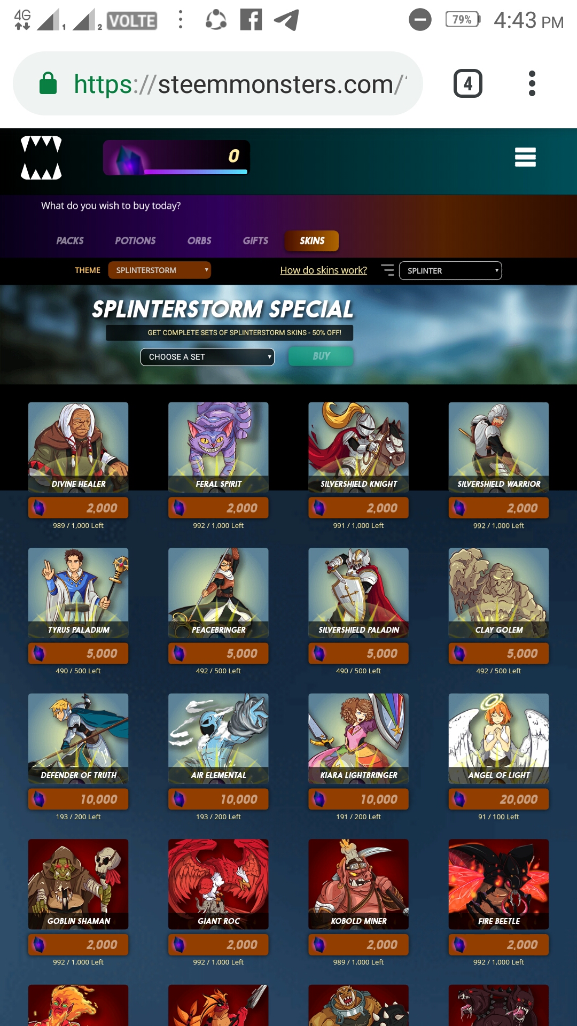Tap the Steem Monsters teeth logo
577x1026 pixels.
pyautogui.click(x=41, y=158)
